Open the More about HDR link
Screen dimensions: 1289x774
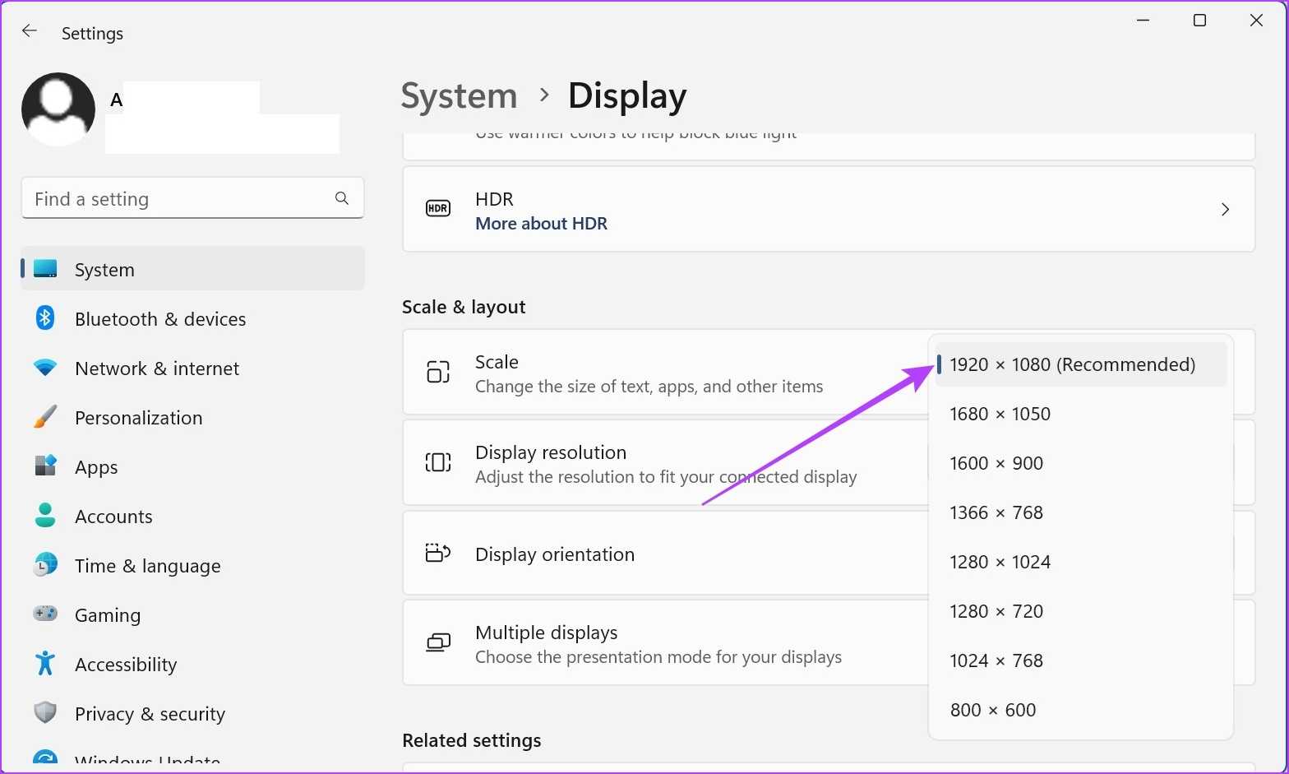pyautogui.click(x=541, y=224)
